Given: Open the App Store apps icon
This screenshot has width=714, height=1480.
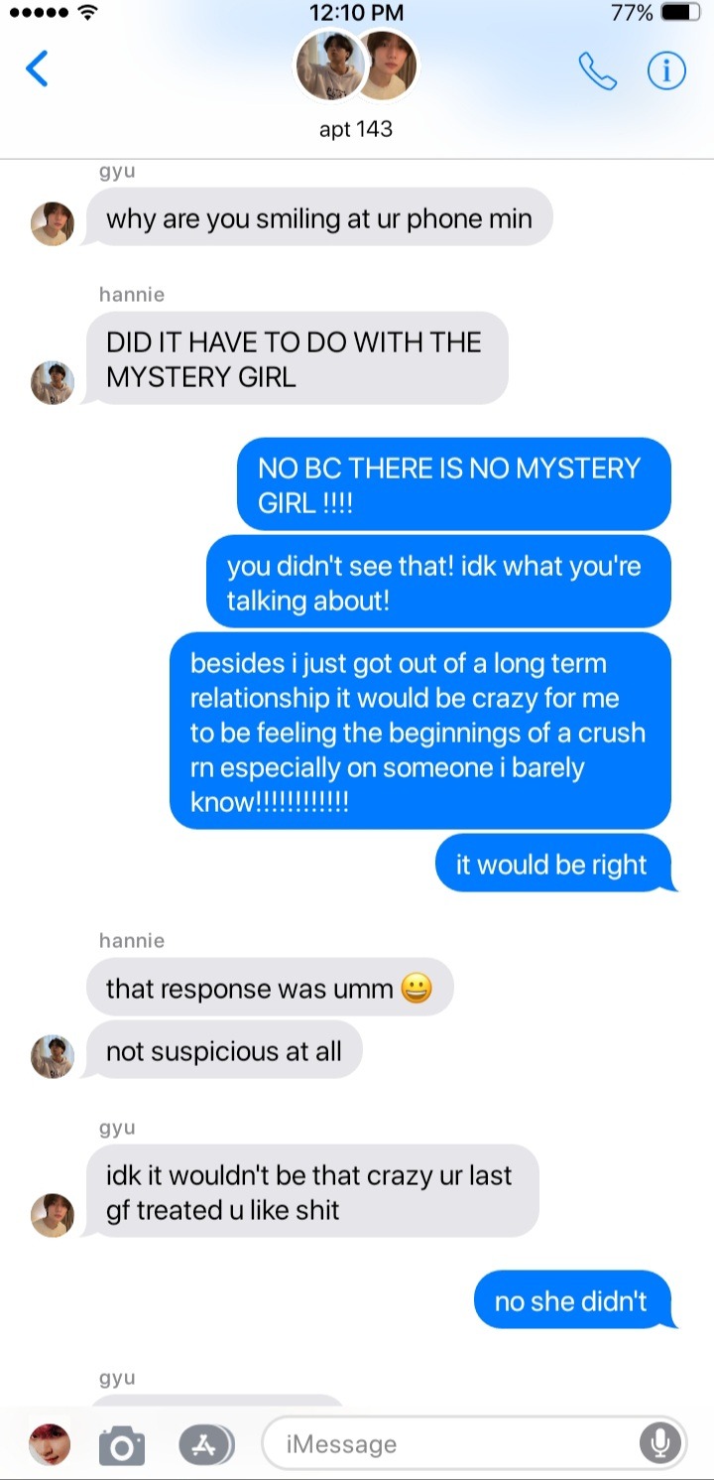Looking at the screenshot, I should click(x=206, y=1444).
